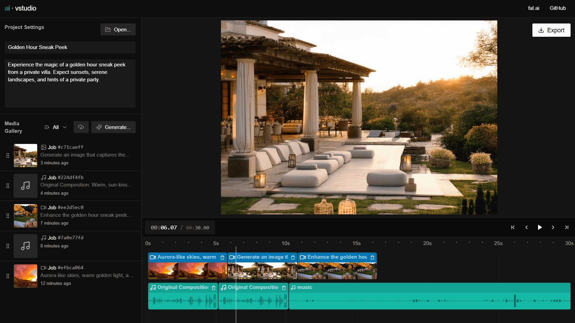Delete the Enhance the golden hour clip
This screenshot has height=323, width=575.
click(372, 258)
